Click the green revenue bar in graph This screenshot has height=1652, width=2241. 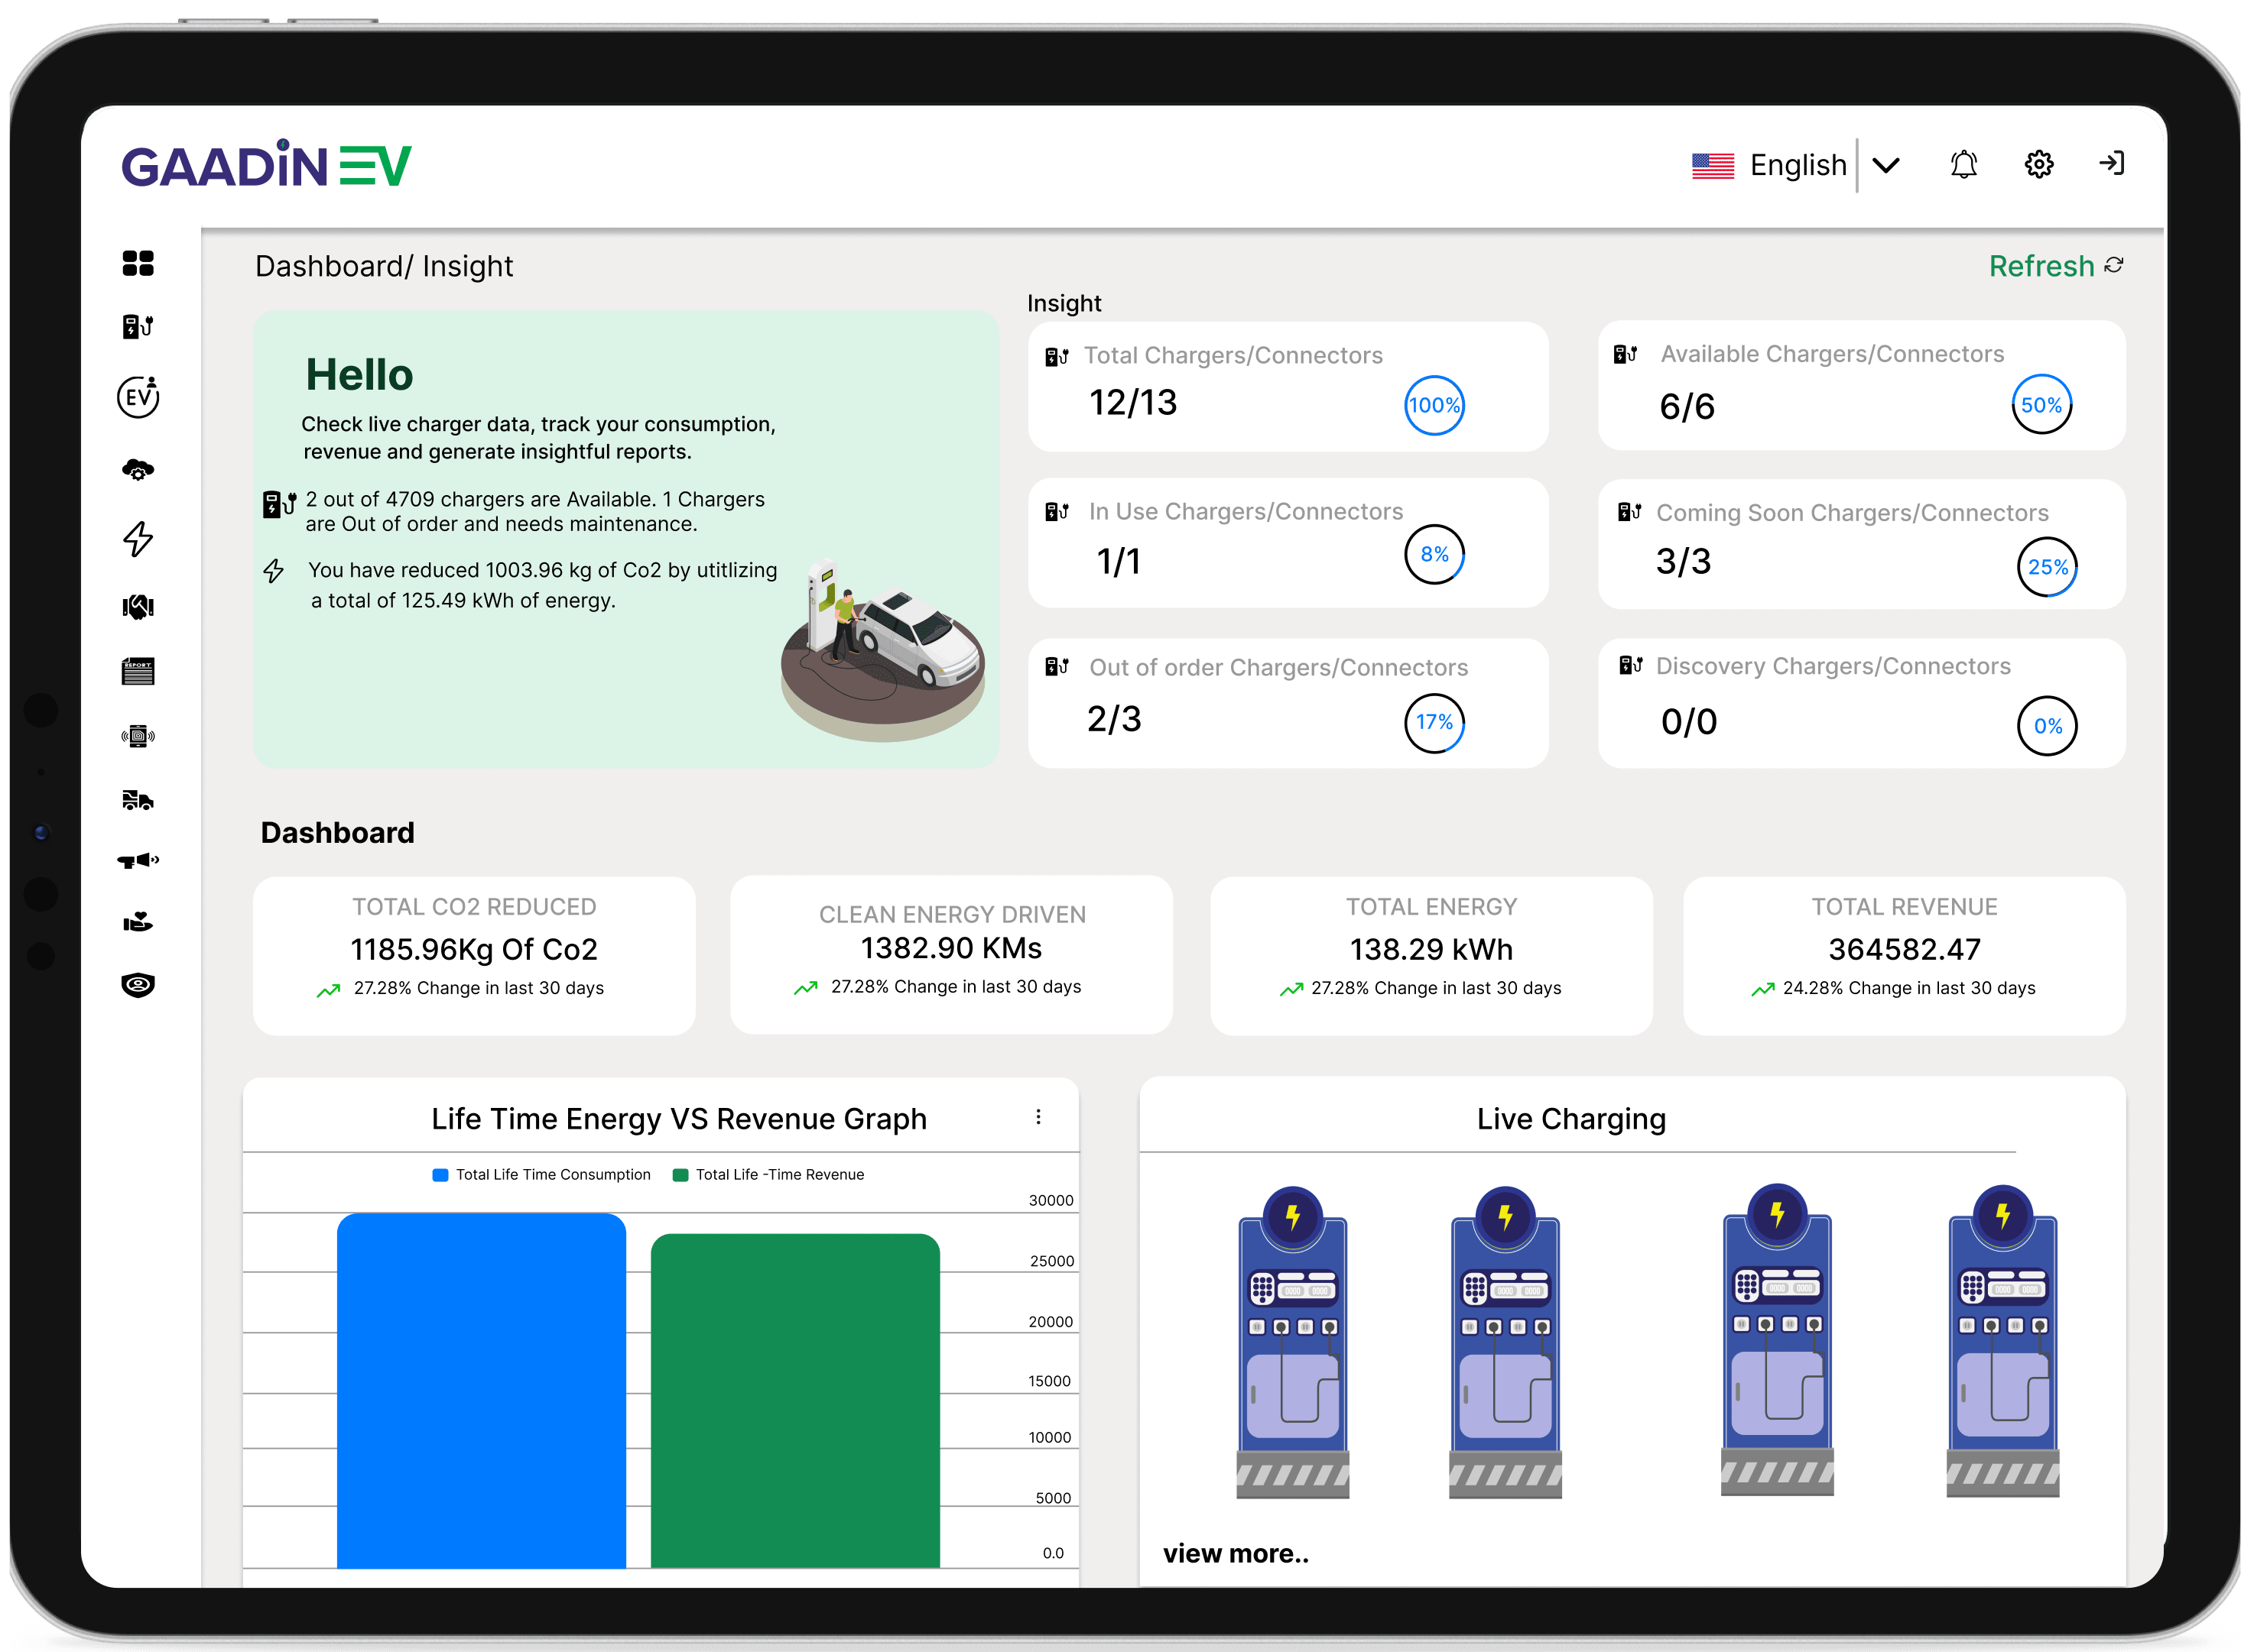(x=795, y=1400)
